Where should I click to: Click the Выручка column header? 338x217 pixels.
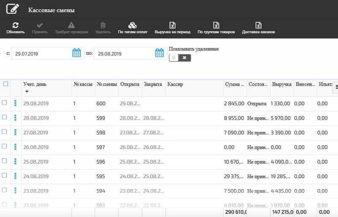281,84
